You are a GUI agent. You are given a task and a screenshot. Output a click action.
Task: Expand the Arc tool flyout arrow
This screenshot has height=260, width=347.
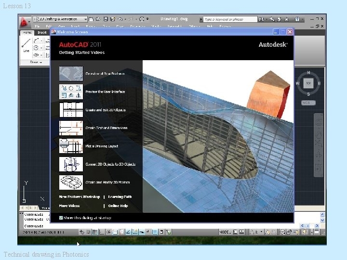(41, 41)
